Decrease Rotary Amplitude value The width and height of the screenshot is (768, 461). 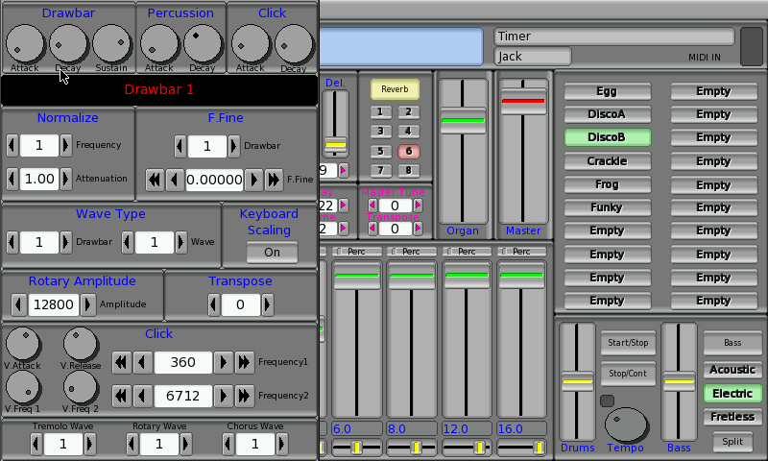18,304
